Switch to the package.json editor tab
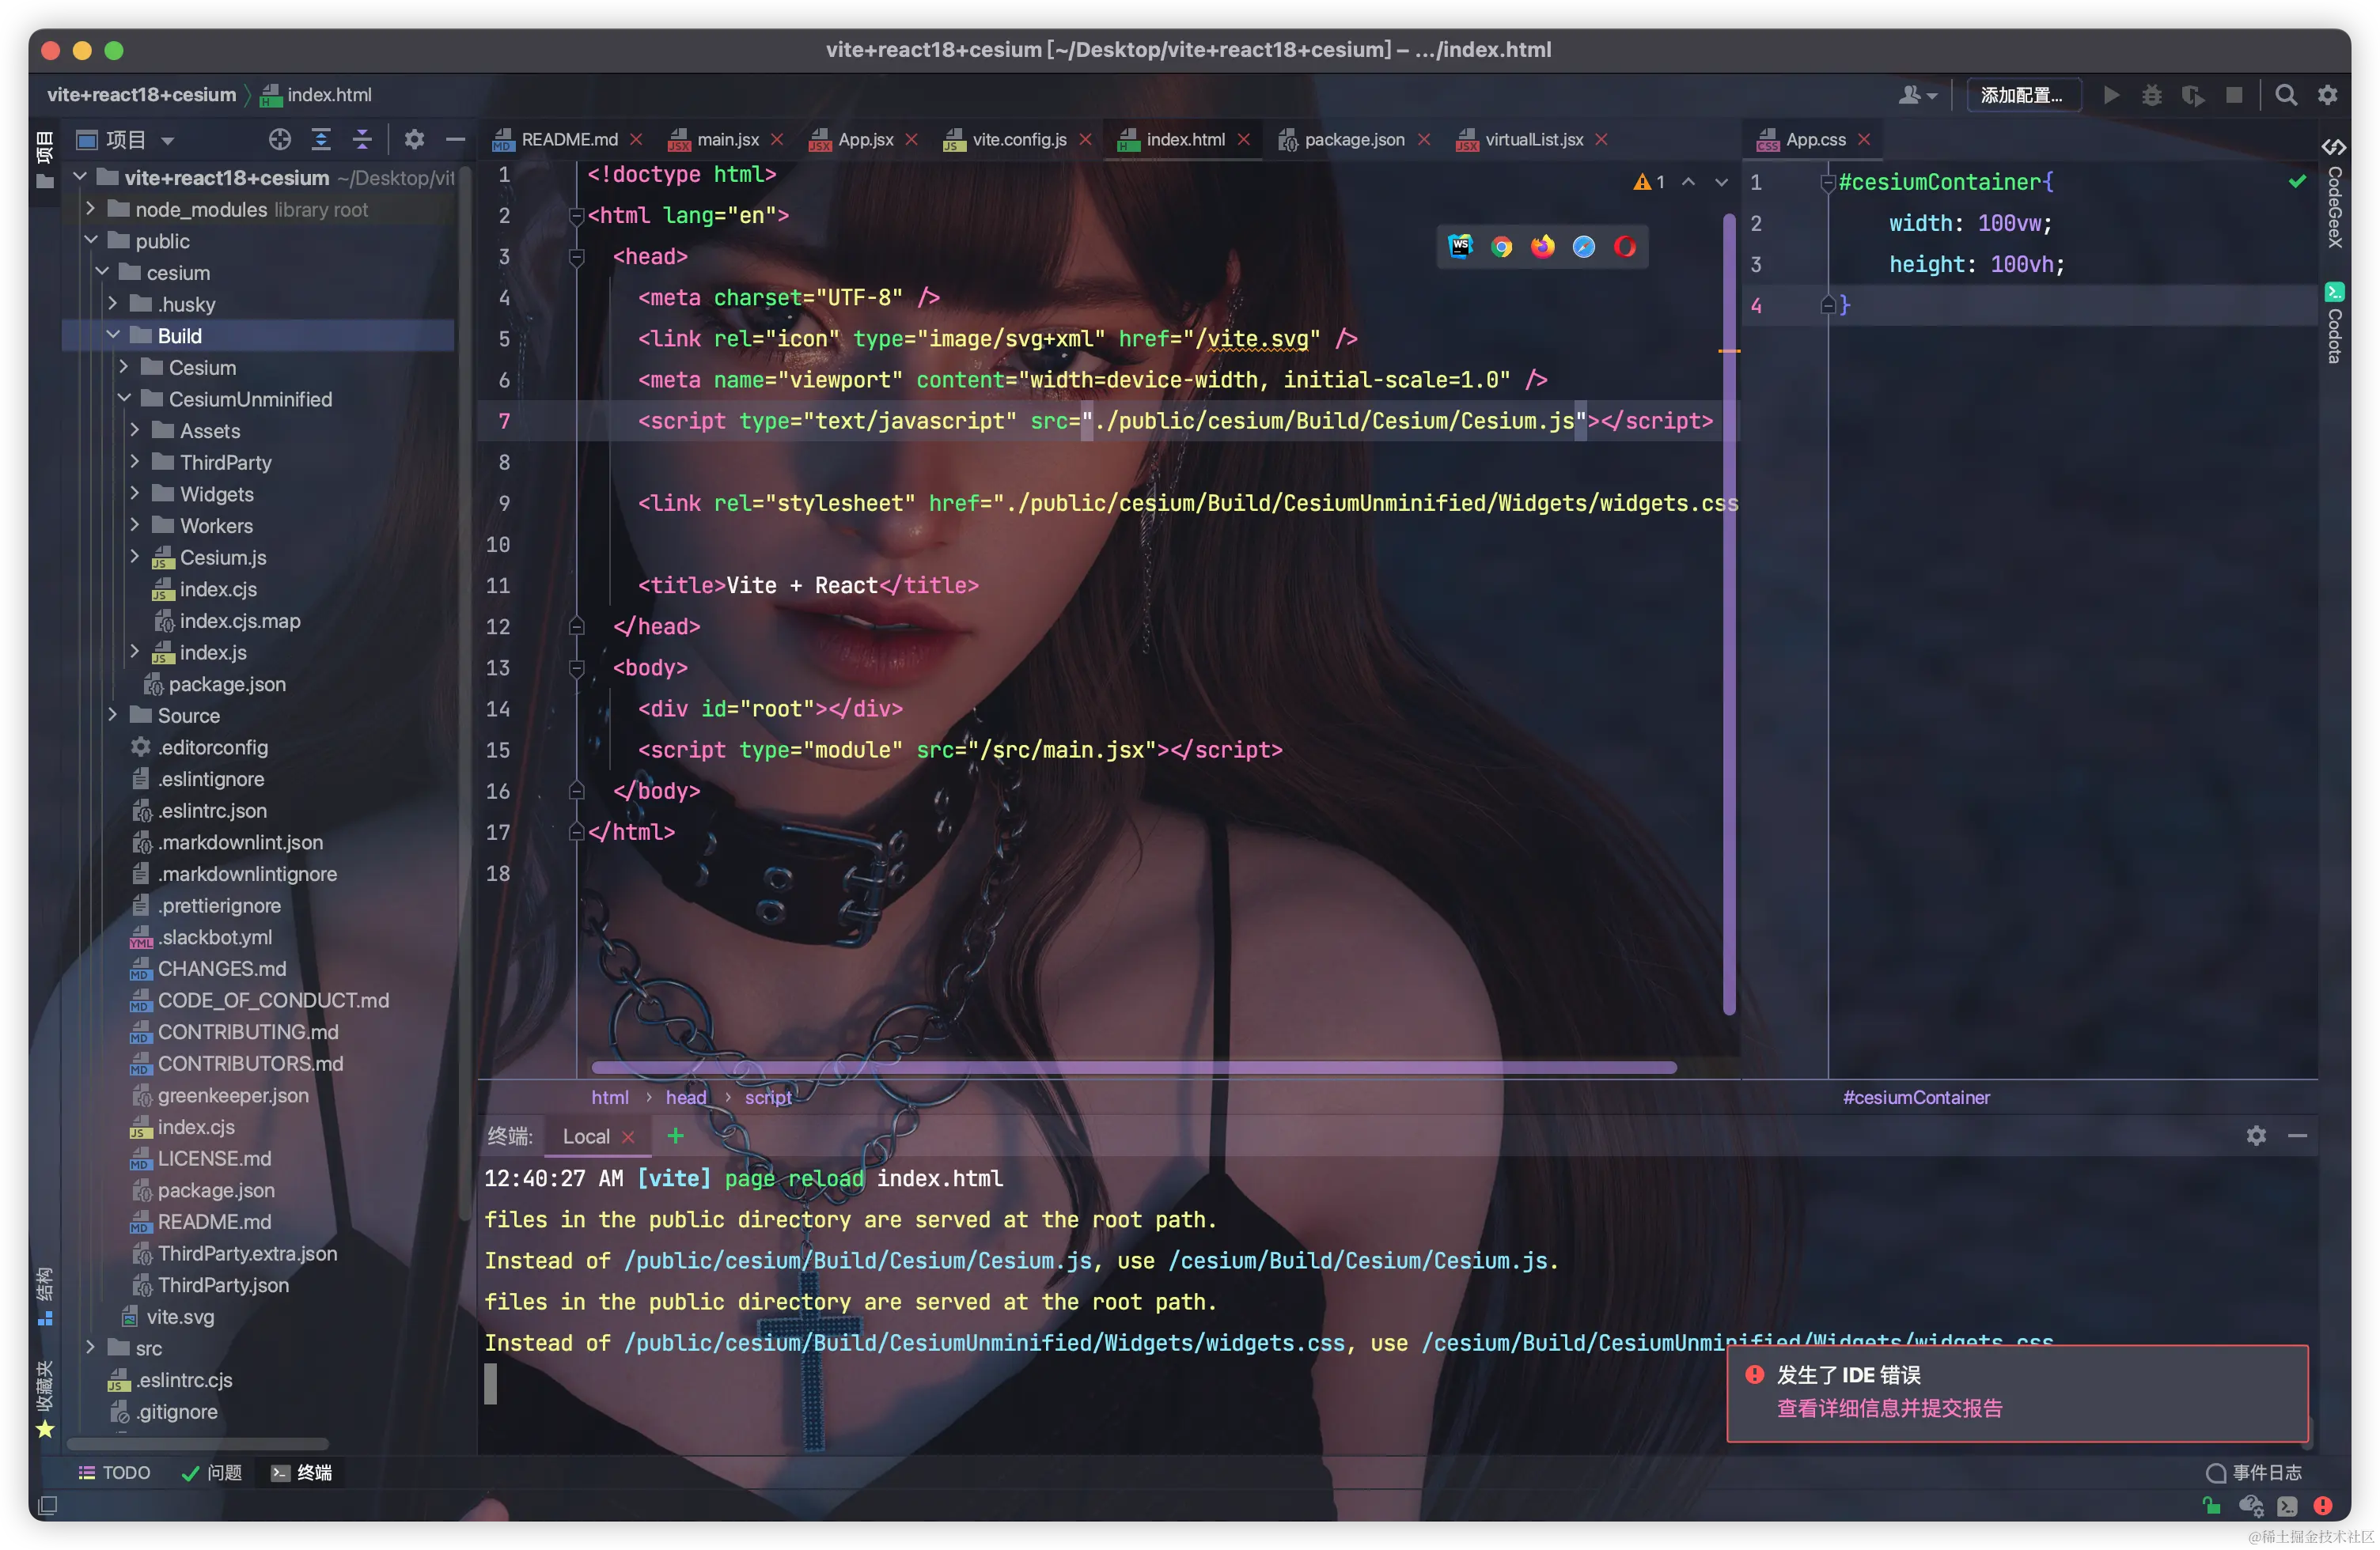Screen dimensions: 2380x1550 1355,139
